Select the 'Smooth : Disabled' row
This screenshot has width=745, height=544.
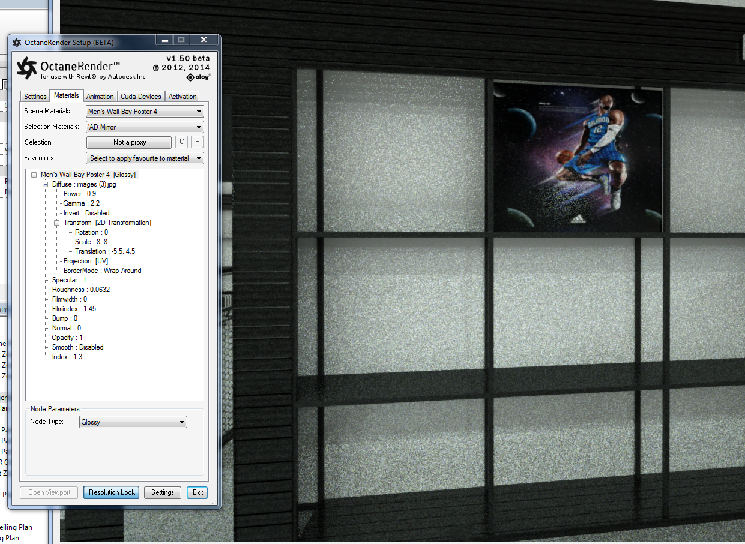[77, 347]
